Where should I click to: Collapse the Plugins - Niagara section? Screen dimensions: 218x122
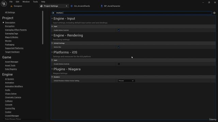tap(52, 69)
